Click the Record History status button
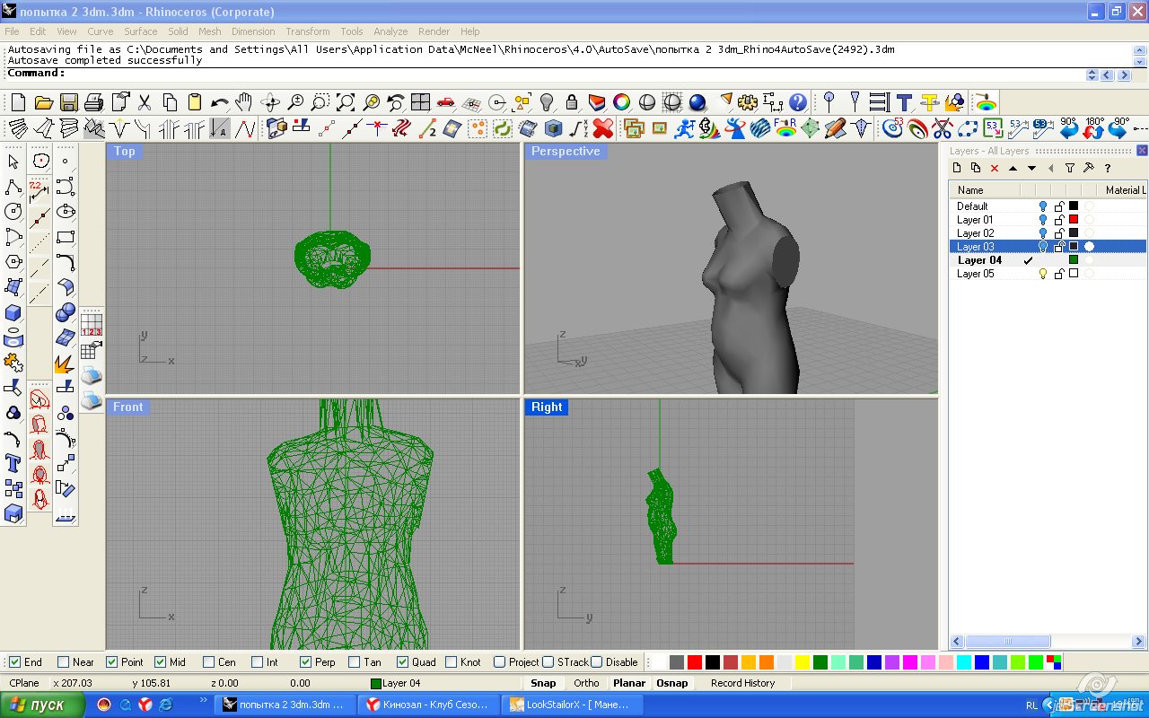 pos(742,683)
